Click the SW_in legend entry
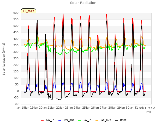 [x=47, y=120]
